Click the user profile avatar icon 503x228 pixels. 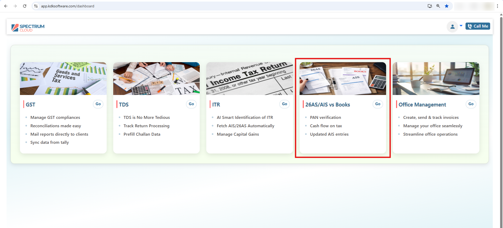[452, 26]
